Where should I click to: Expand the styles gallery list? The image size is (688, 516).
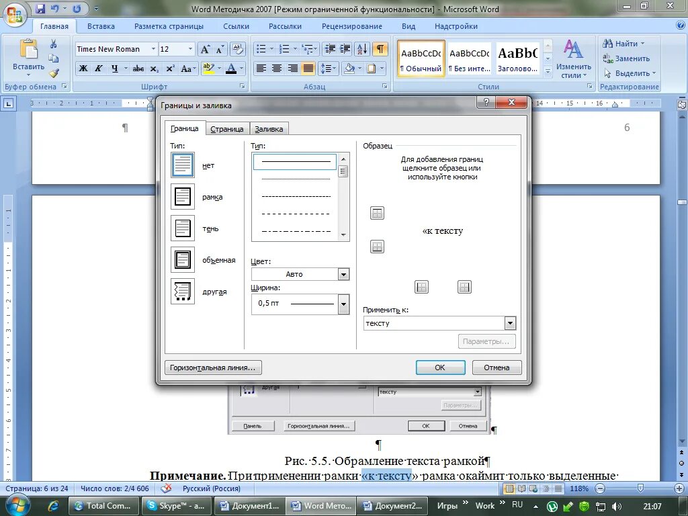point(548,71)
